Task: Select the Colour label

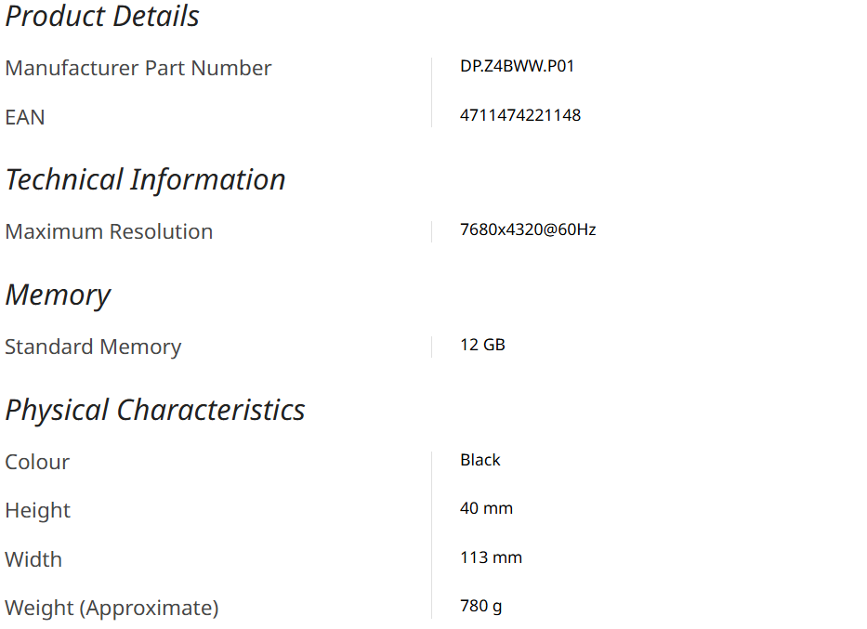Action: [37, 462]
